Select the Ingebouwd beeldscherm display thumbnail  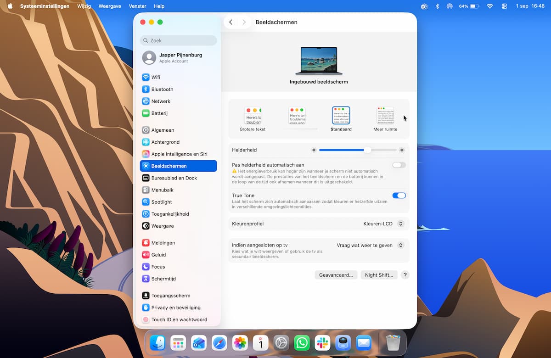point(319,61)
